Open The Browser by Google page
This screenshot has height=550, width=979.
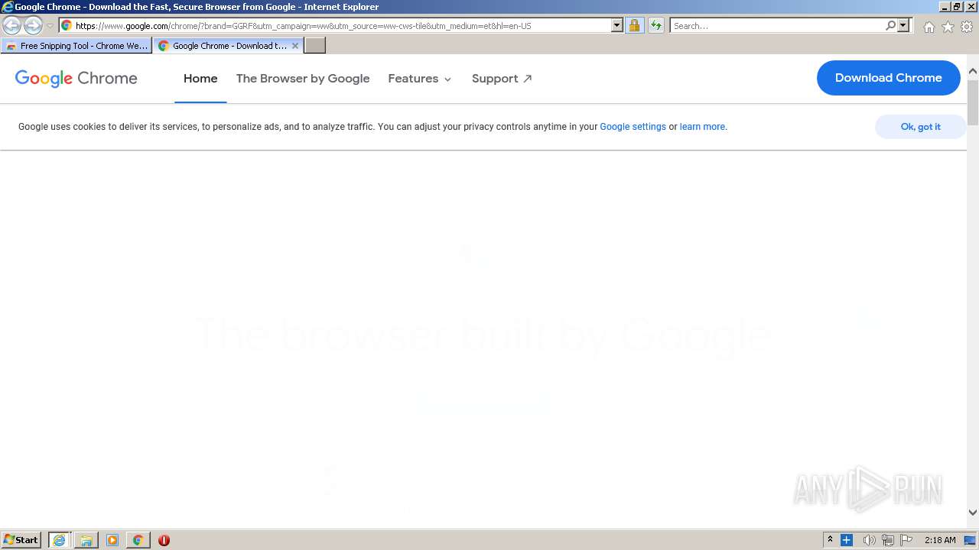[303, 79]
